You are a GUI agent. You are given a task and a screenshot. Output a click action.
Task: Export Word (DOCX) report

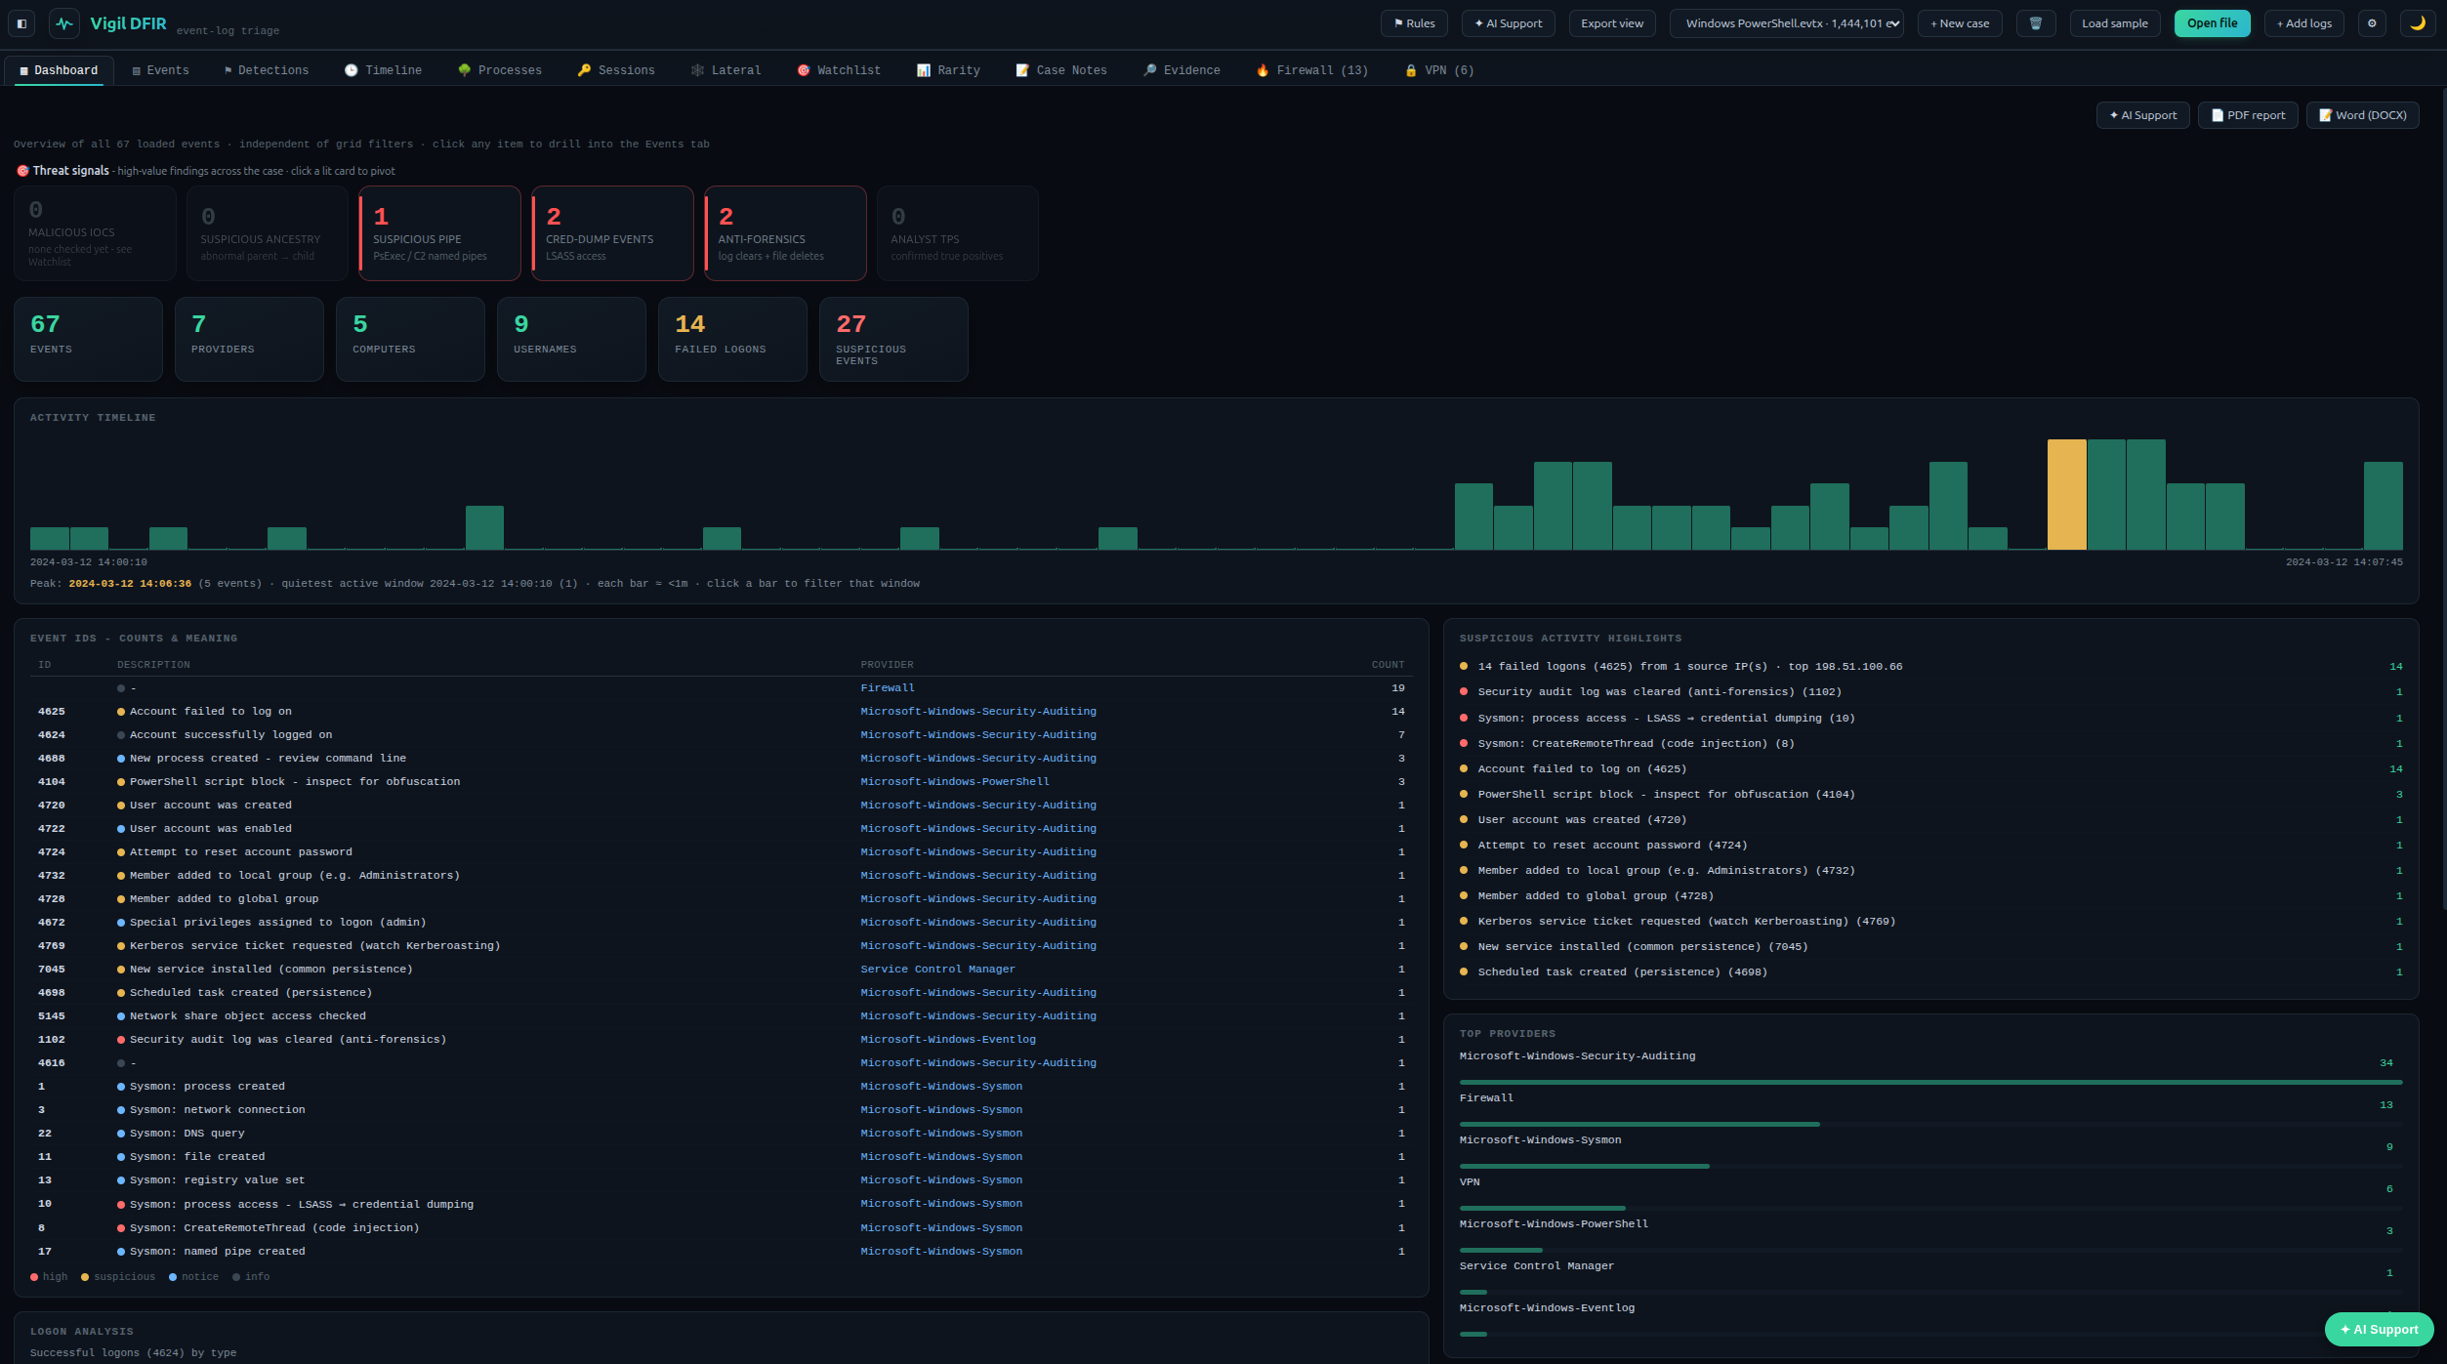(2362, 115)
